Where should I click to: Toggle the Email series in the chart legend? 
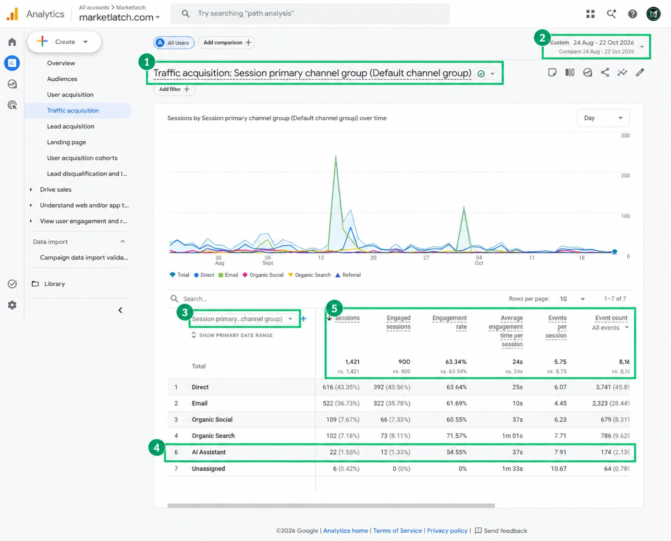coord(228,275)
